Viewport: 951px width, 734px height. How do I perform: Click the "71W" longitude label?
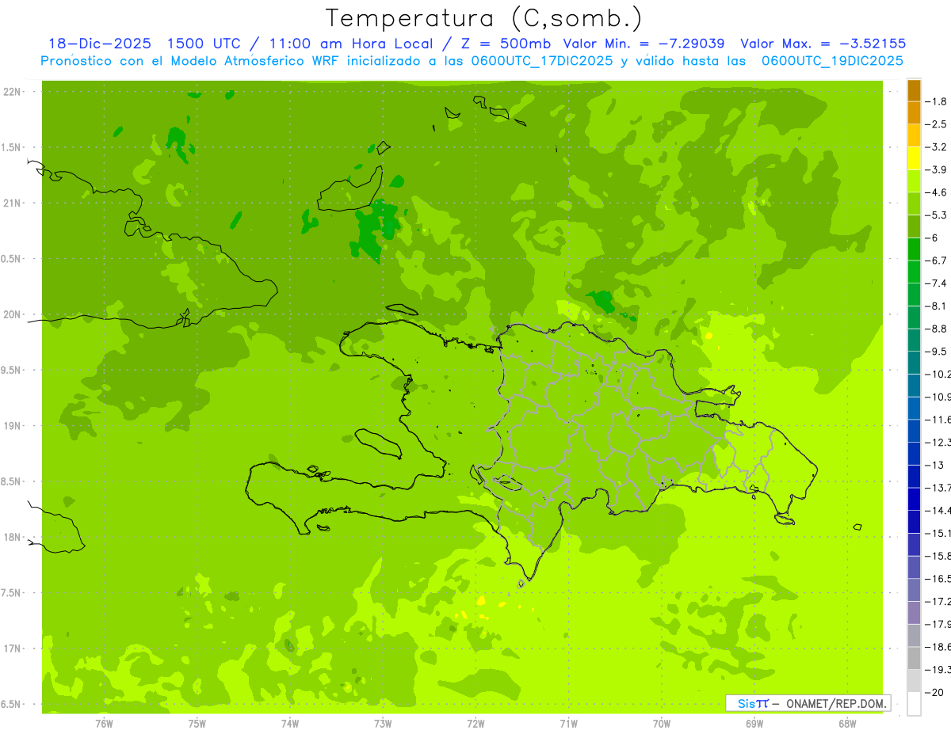click(x=568, y=724)
